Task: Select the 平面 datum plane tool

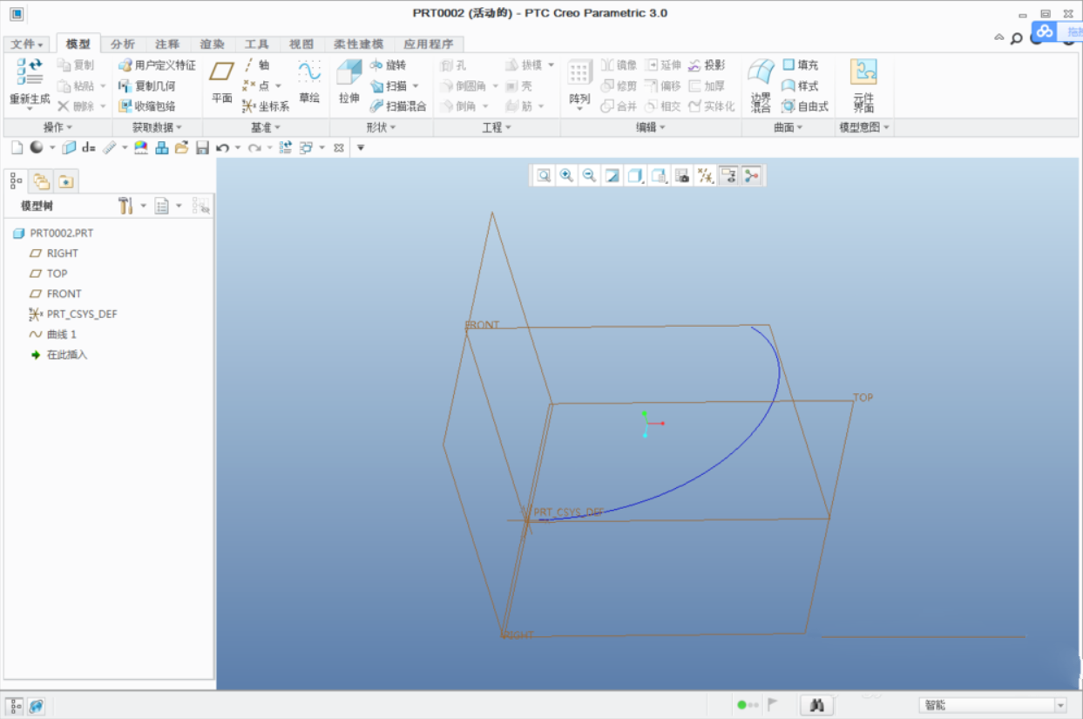Action: point(222,83)
